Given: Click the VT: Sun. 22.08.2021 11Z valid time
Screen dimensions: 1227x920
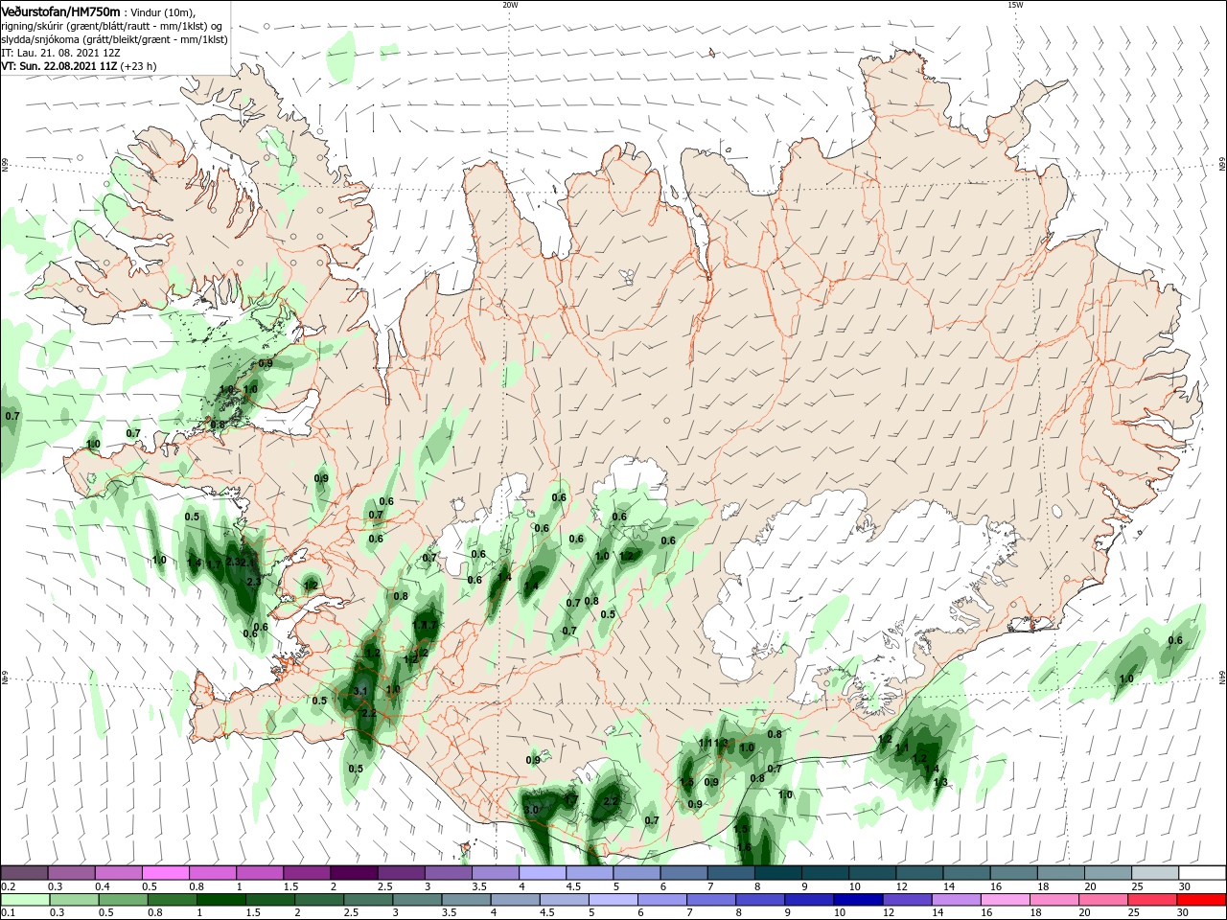Looking at the screenshot, I should pyautogui.click(x=58, y=66).
